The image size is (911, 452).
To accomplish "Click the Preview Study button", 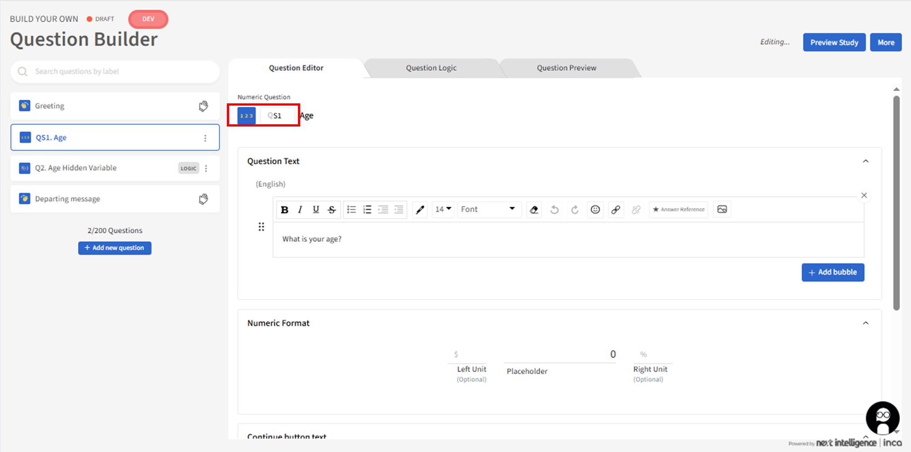I will 834,42.
